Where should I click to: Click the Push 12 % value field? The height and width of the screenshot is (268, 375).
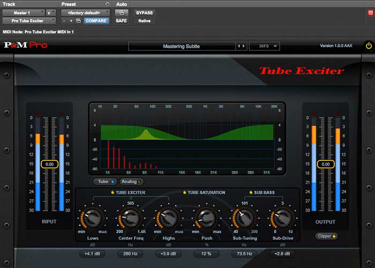tap(206, 254)
